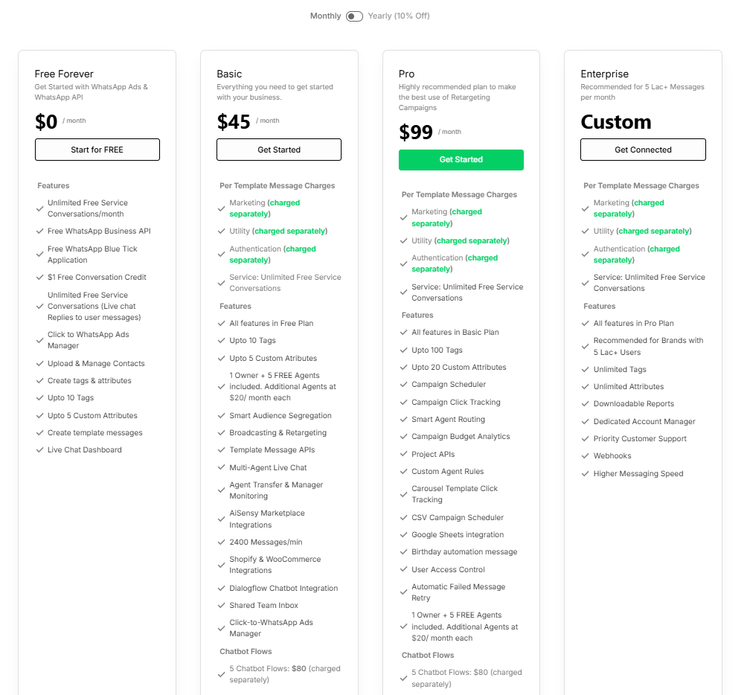Click the checkmark beside Dedicated Account Manager

coord(585,421)
